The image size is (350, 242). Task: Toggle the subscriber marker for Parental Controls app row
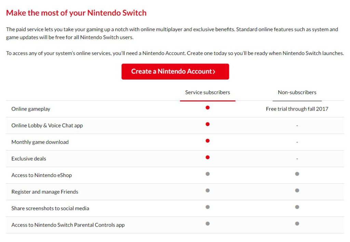(207, 224)
